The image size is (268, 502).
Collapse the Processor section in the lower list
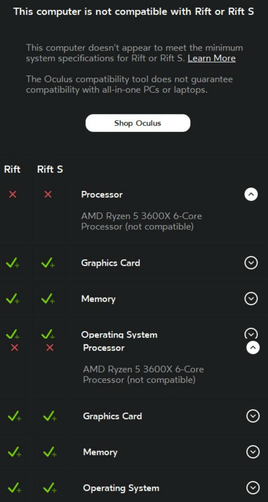[x=253, y=348]
